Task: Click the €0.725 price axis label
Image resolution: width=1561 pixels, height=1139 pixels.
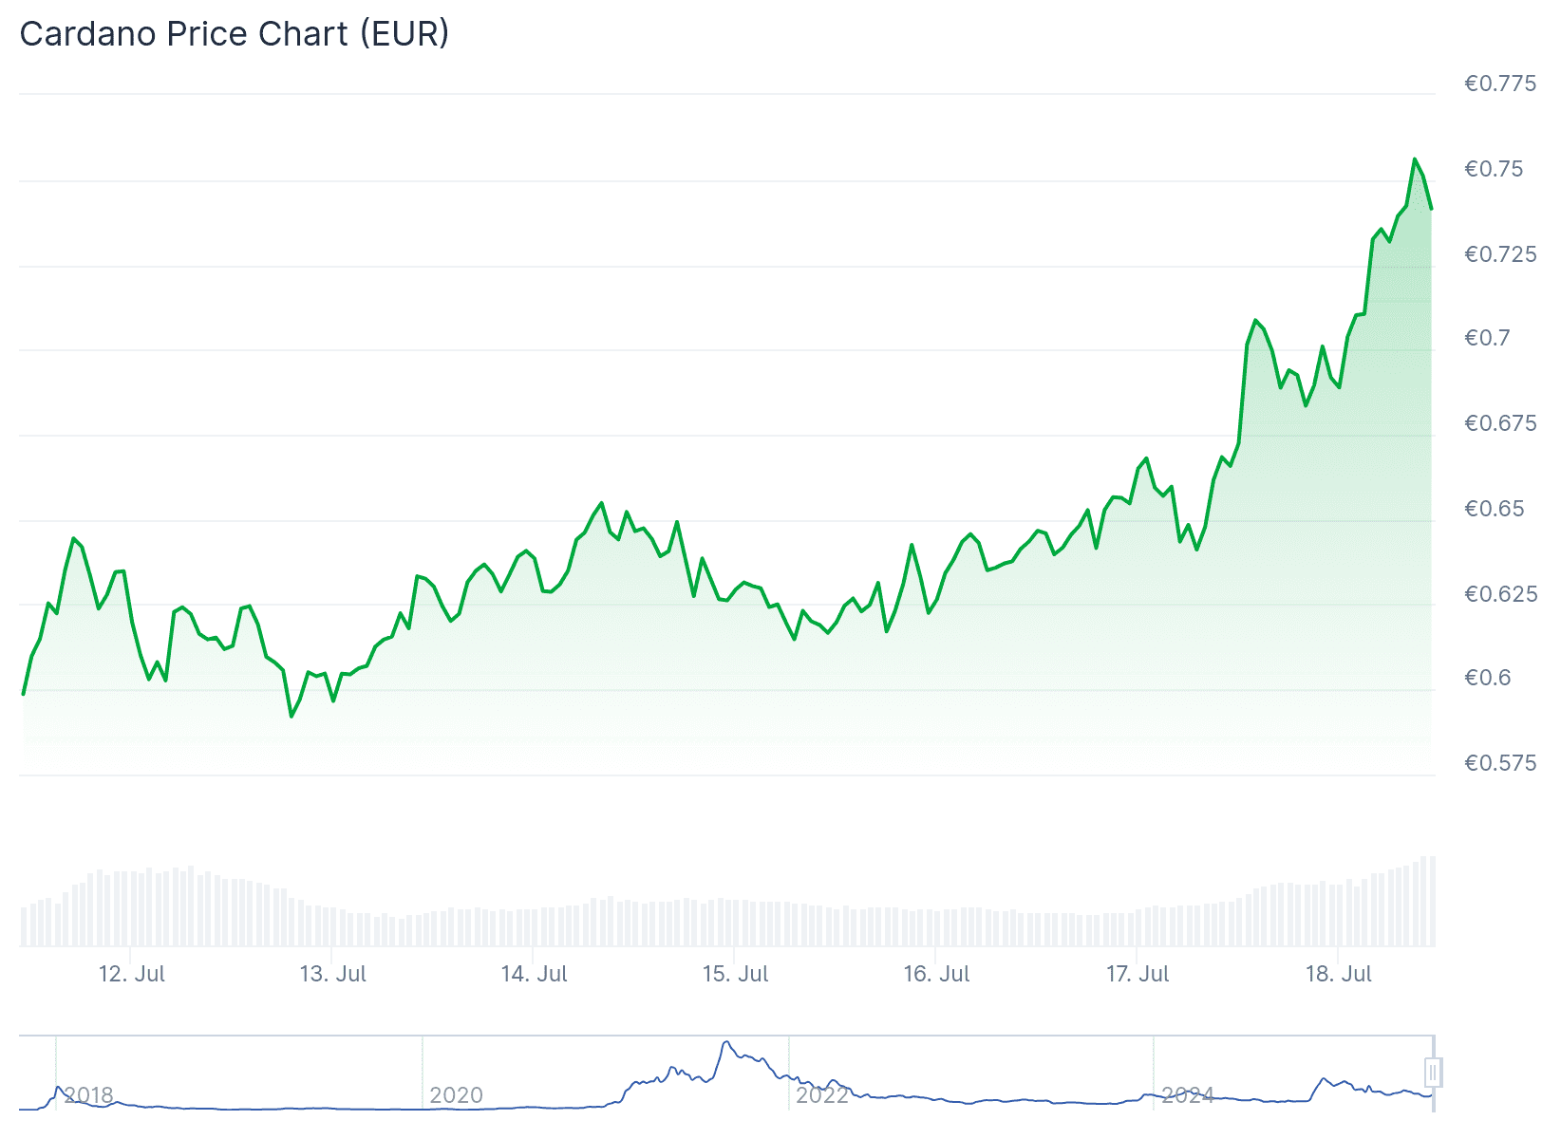Action: [x=1500, y=254]
